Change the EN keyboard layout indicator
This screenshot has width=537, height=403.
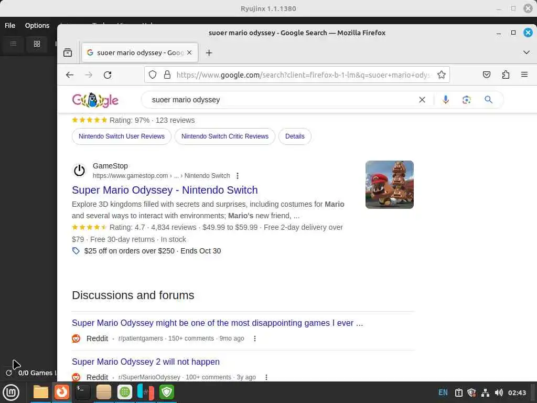[443, 393]
